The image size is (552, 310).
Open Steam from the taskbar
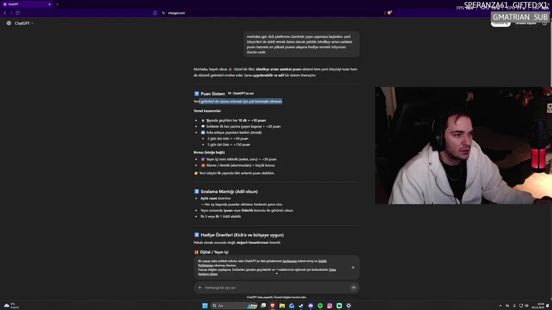[301, 306]
